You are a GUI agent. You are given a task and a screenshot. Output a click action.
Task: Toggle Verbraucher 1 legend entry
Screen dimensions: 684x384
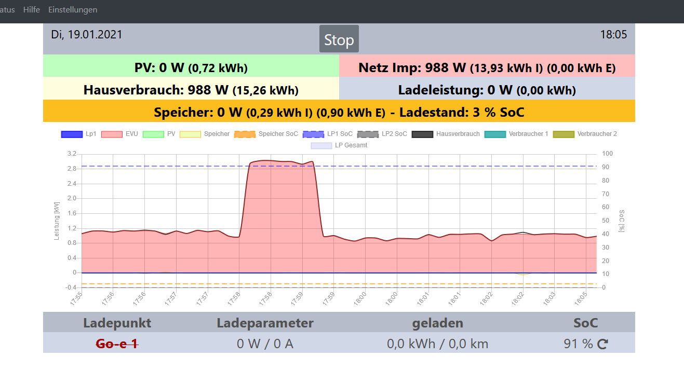516,134
